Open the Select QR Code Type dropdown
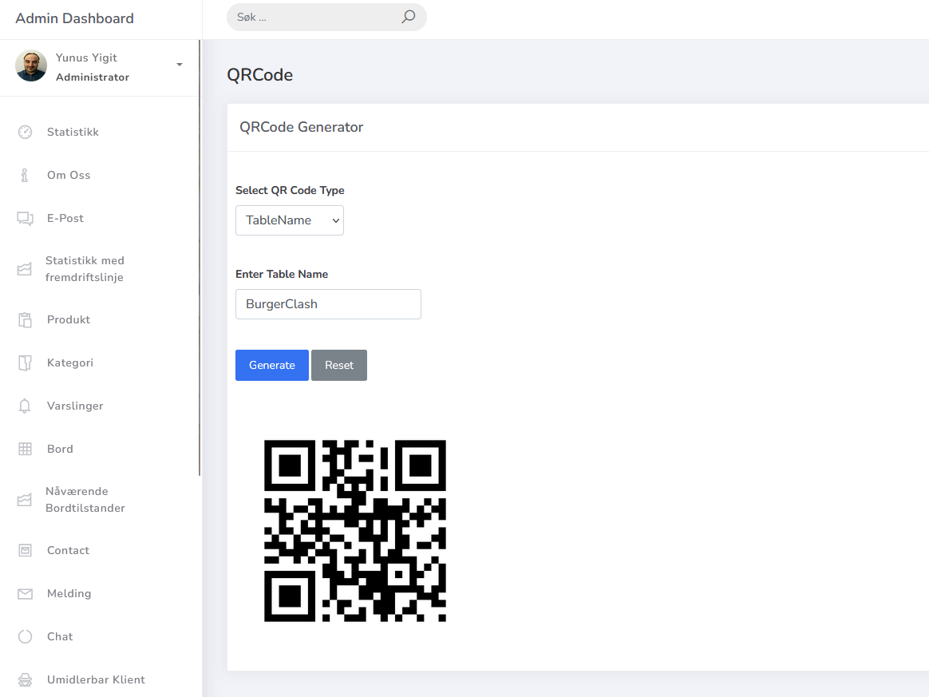This screenshot has height=697, width=929. [289, 220]
